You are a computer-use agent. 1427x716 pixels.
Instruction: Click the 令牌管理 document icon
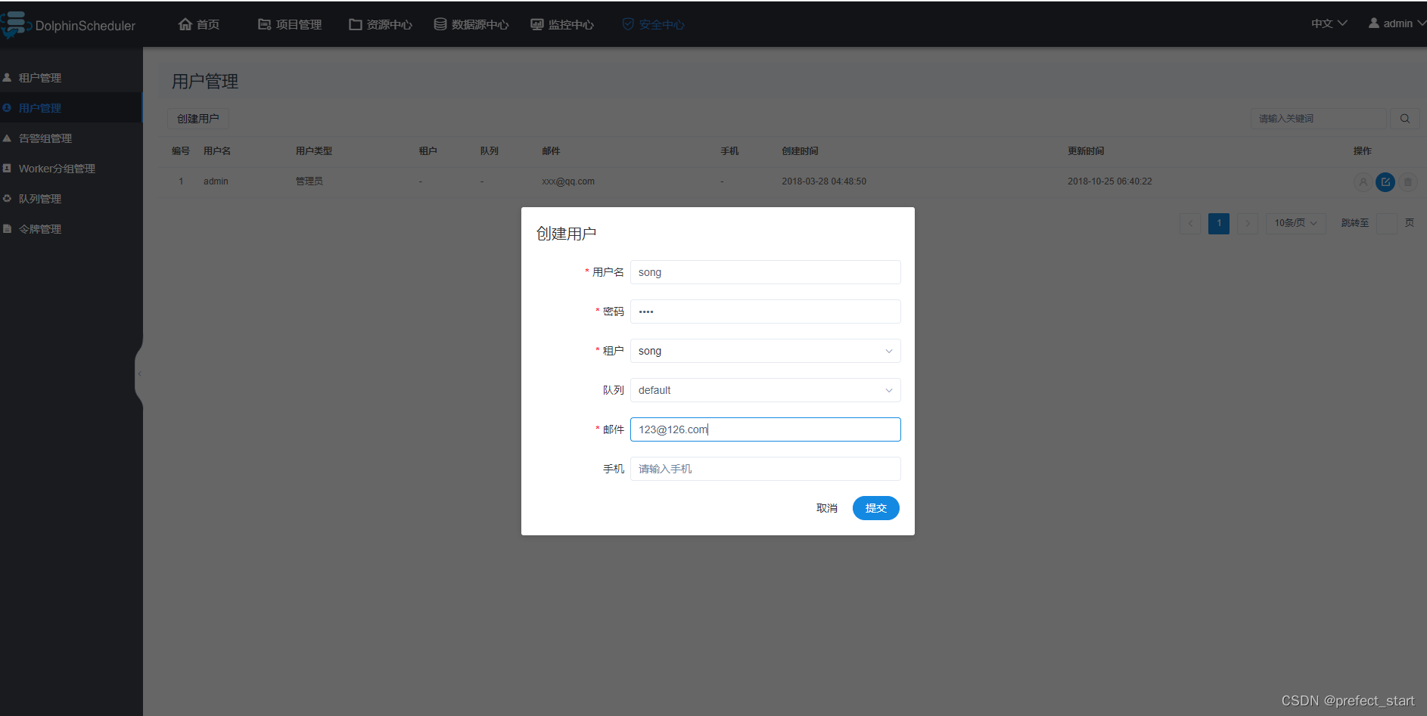point(7,228)
